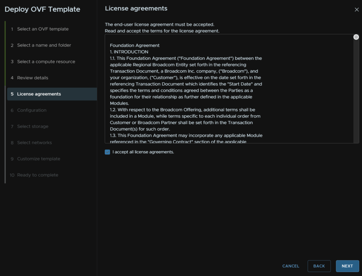
Task: Open step 6 Configuration
Action: coord(31,110)
